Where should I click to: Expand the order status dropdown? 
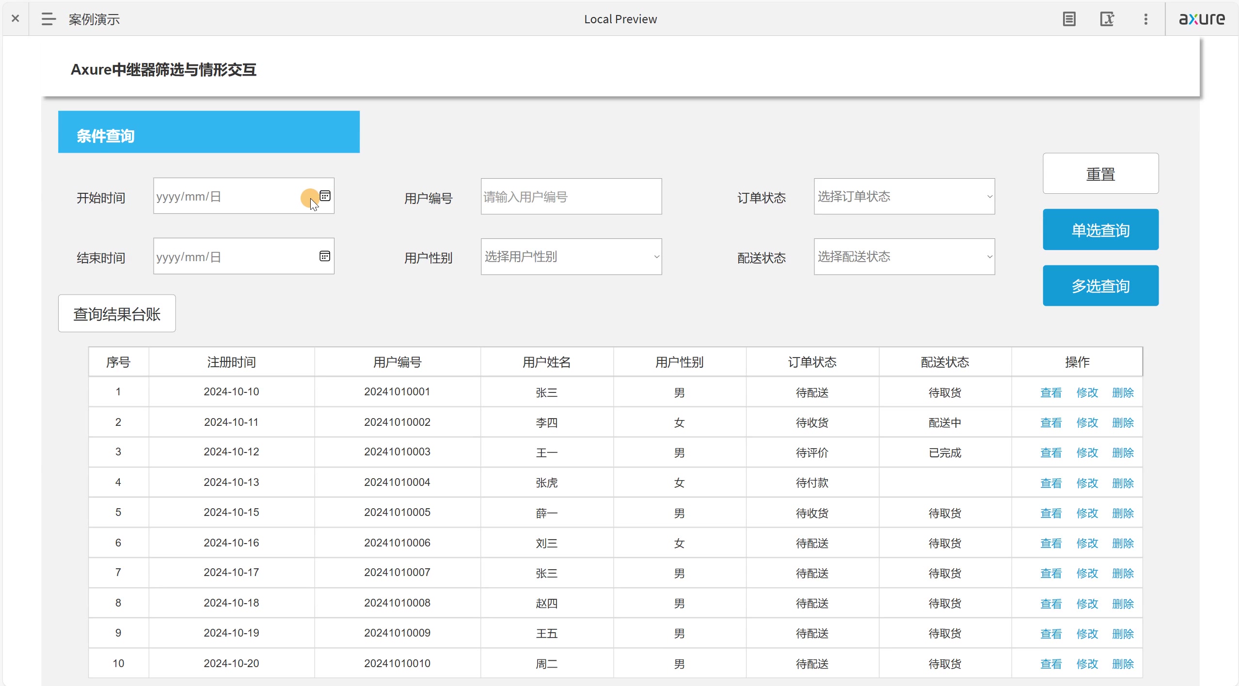click(x=904, y=196)
